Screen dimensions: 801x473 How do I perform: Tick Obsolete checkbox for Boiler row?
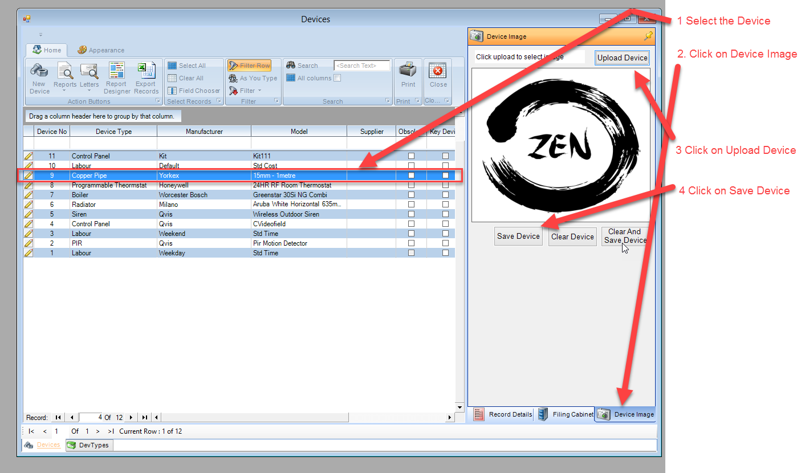tap(411, 195)
